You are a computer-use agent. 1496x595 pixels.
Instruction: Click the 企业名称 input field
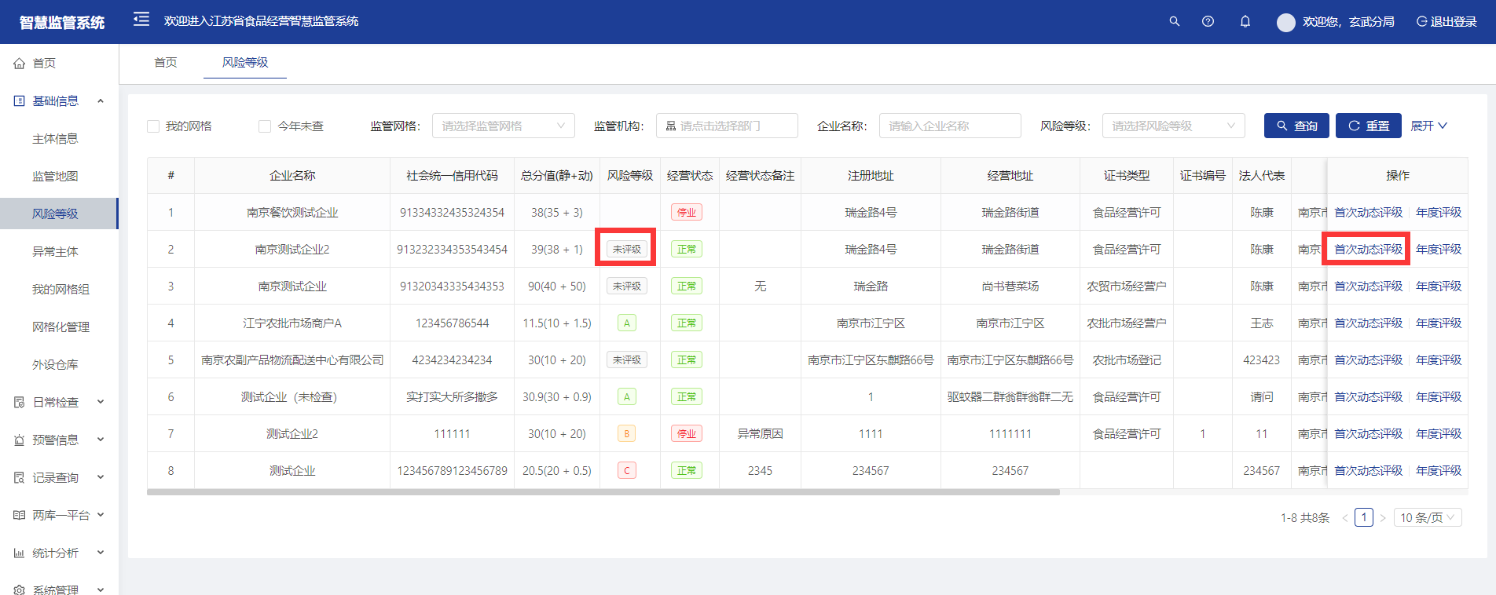coord(949,126)
